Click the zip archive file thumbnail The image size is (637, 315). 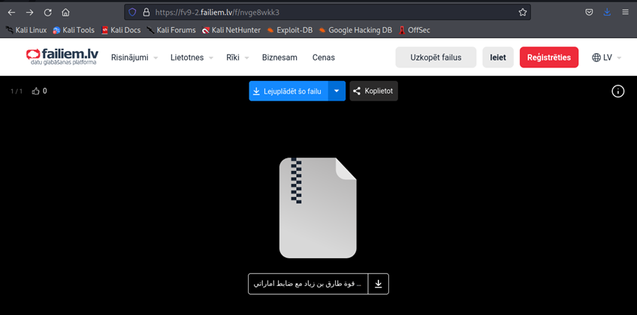[x=318, y=208]
